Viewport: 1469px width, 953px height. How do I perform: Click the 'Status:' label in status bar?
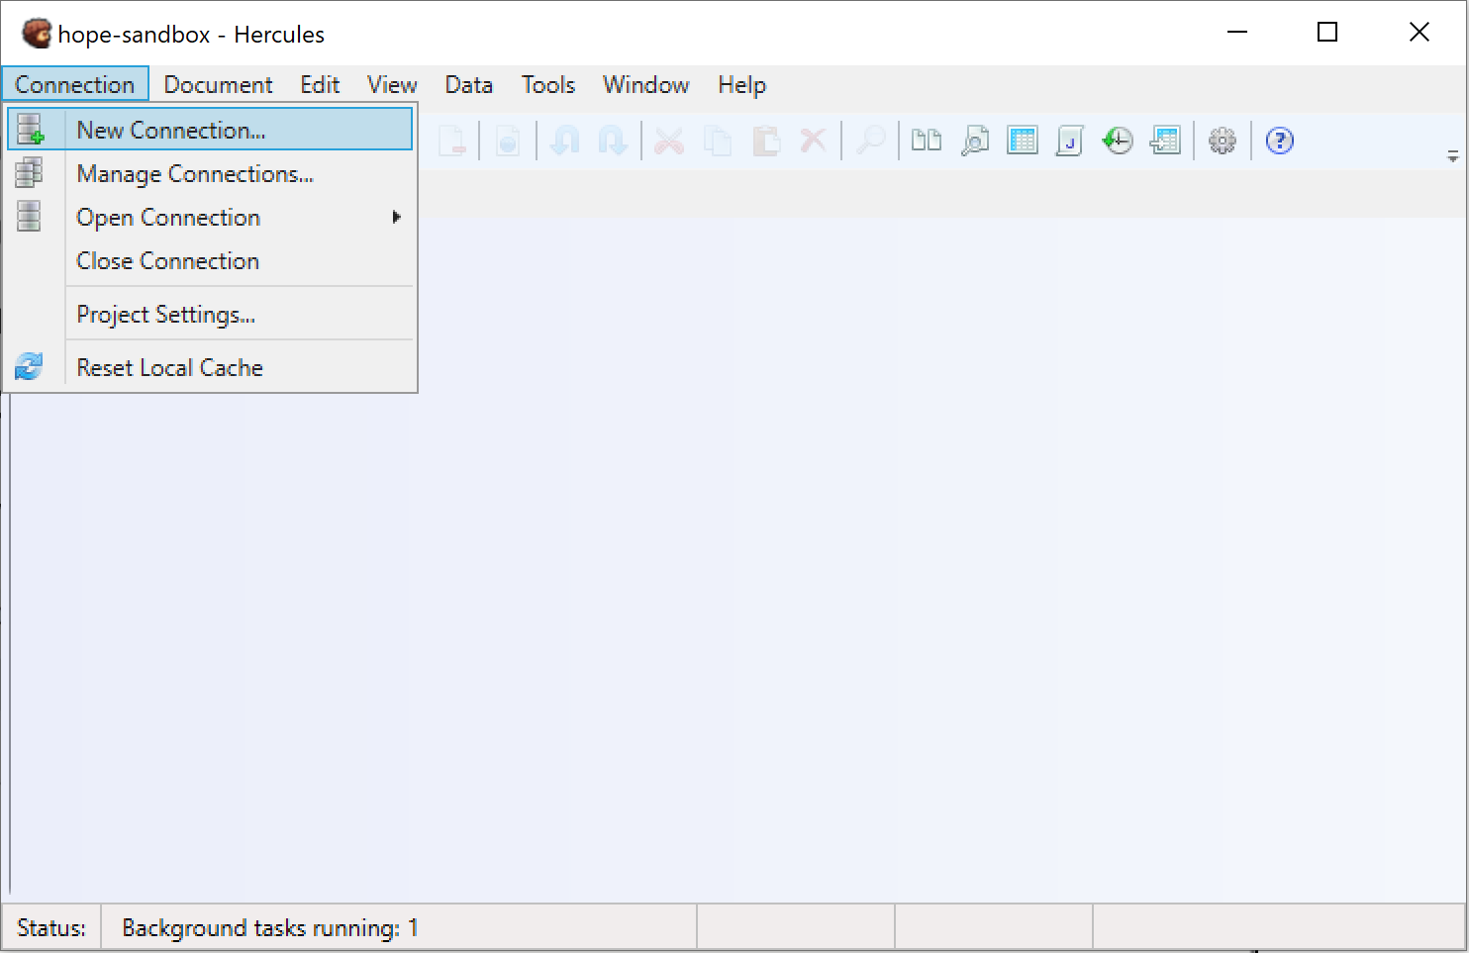pos(51,928)
